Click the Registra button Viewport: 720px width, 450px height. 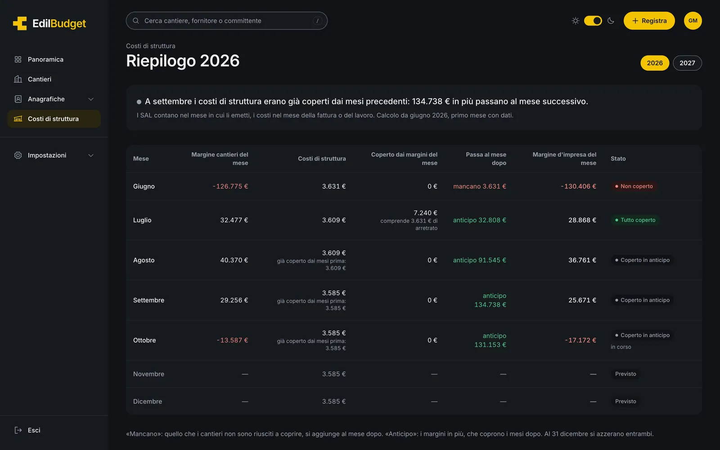[649, 21]
